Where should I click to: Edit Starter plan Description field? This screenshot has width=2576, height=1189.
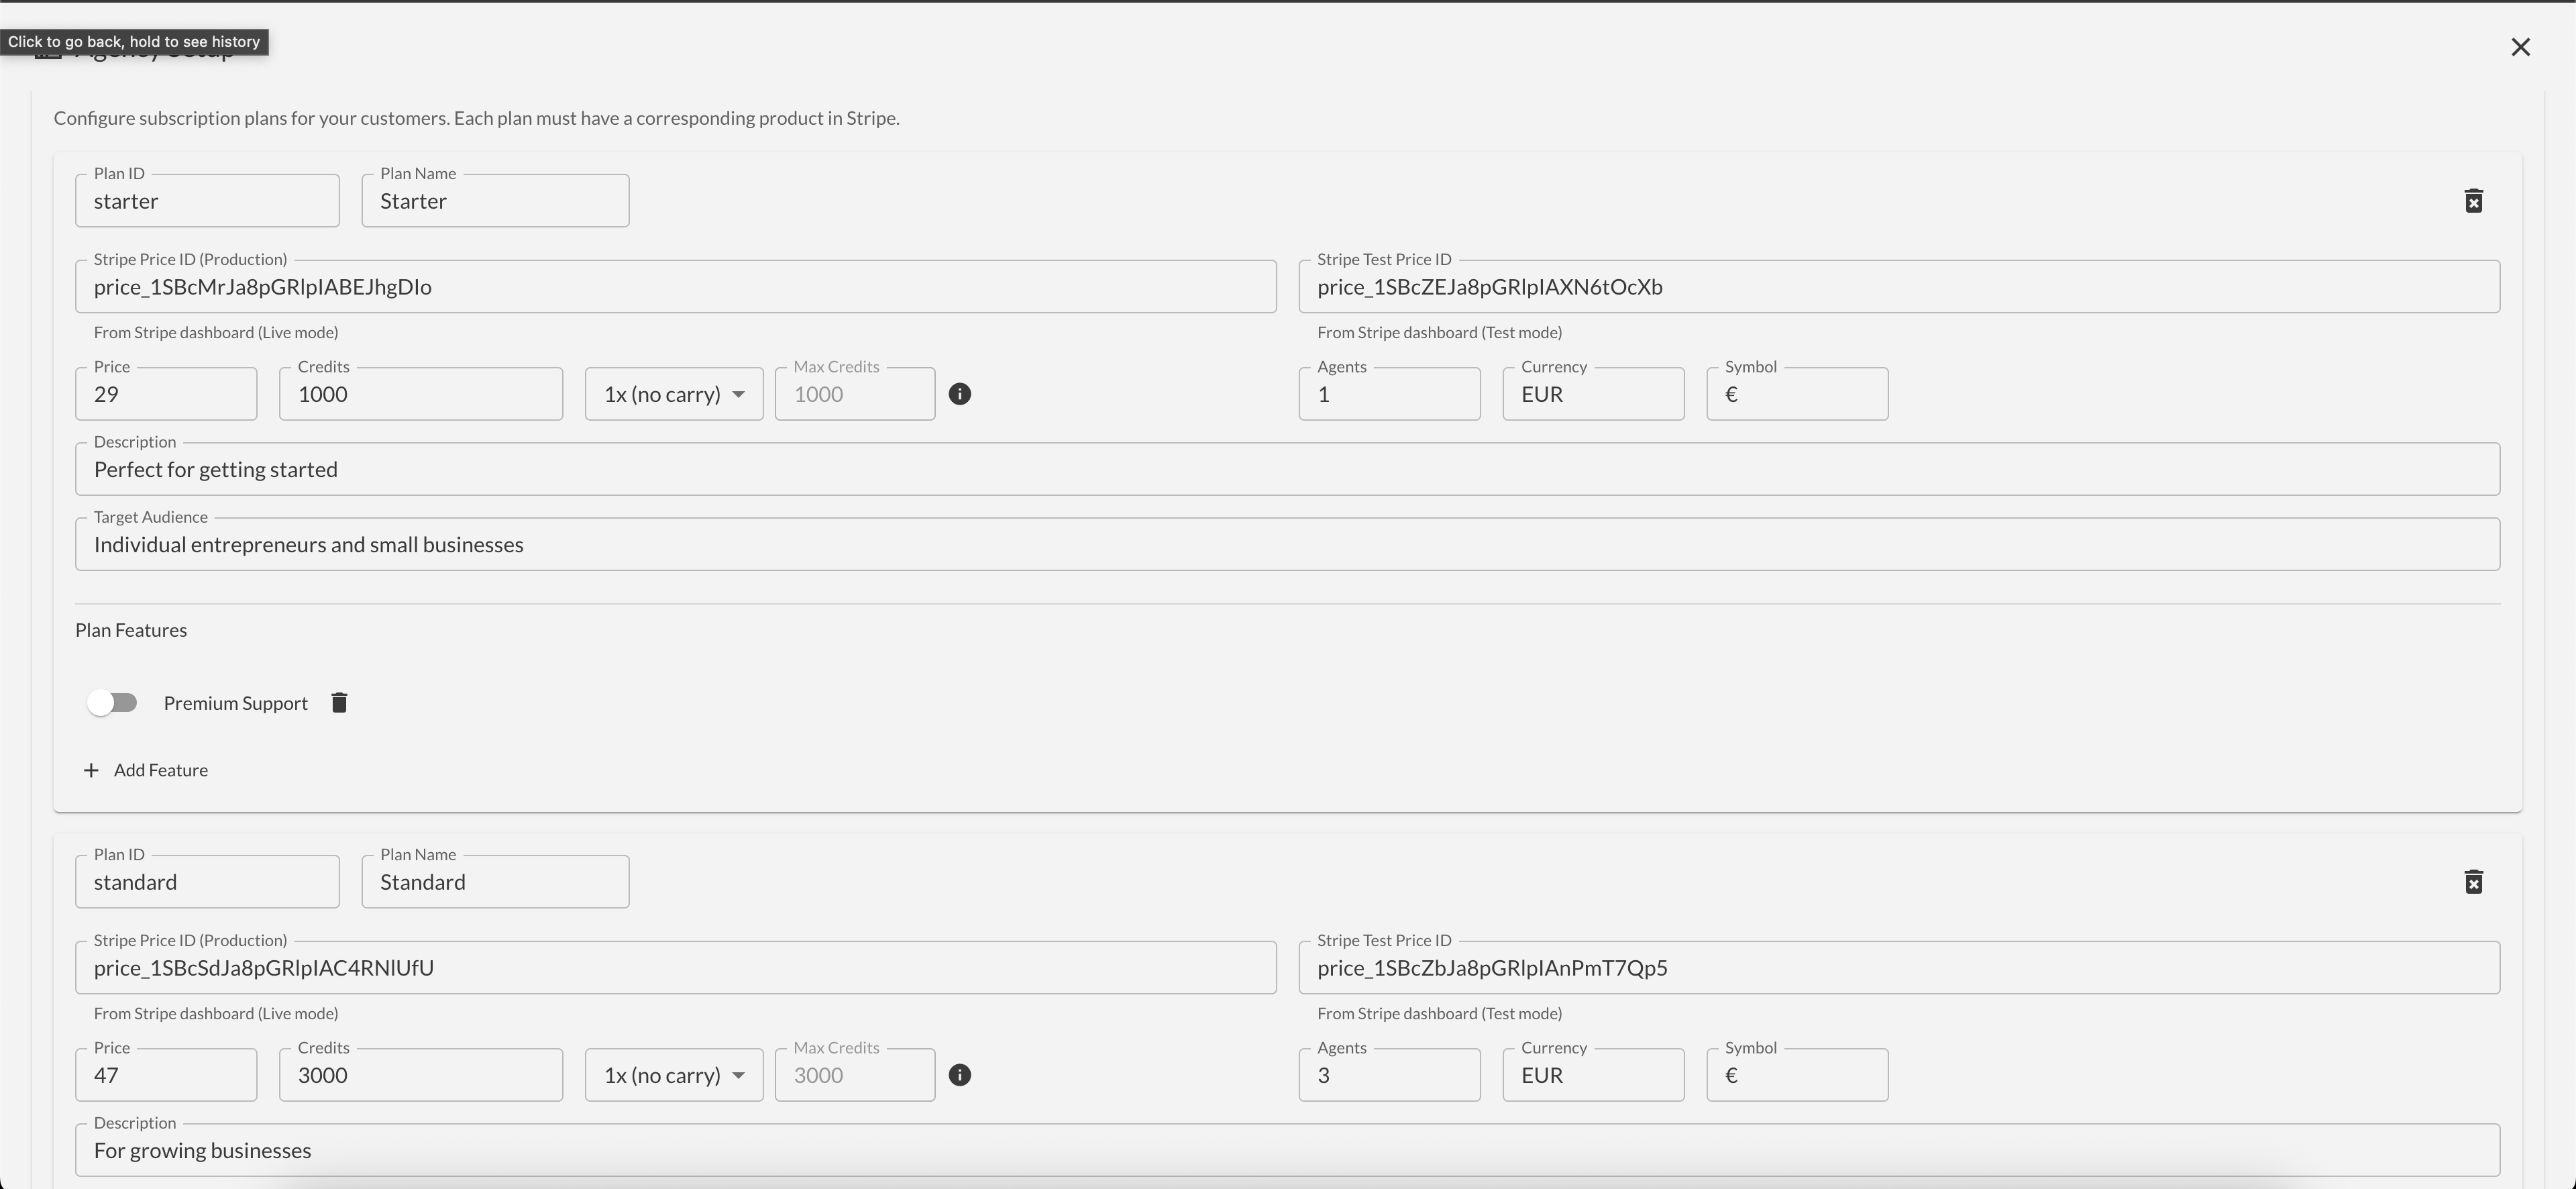[1287, 470]
